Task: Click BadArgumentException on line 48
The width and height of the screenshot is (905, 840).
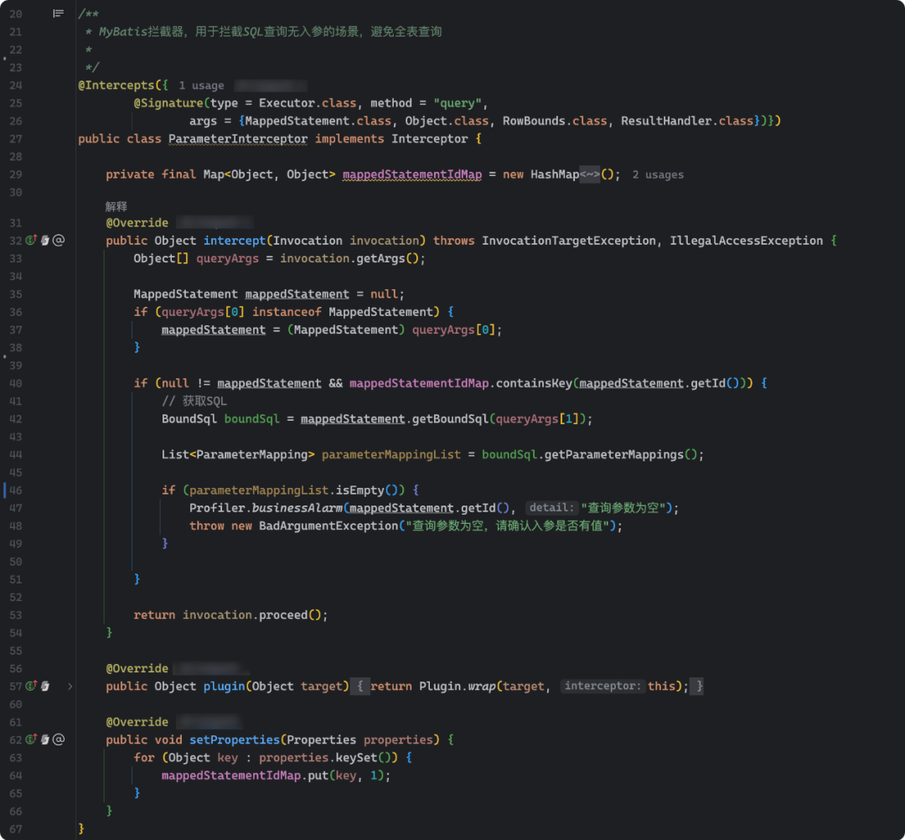Action: pos(328,526)
